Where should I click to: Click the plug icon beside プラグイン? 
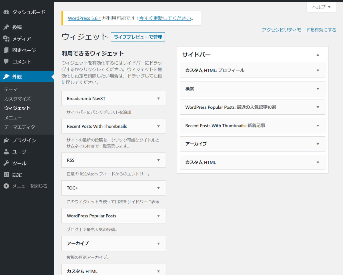(x=6, y=140)
